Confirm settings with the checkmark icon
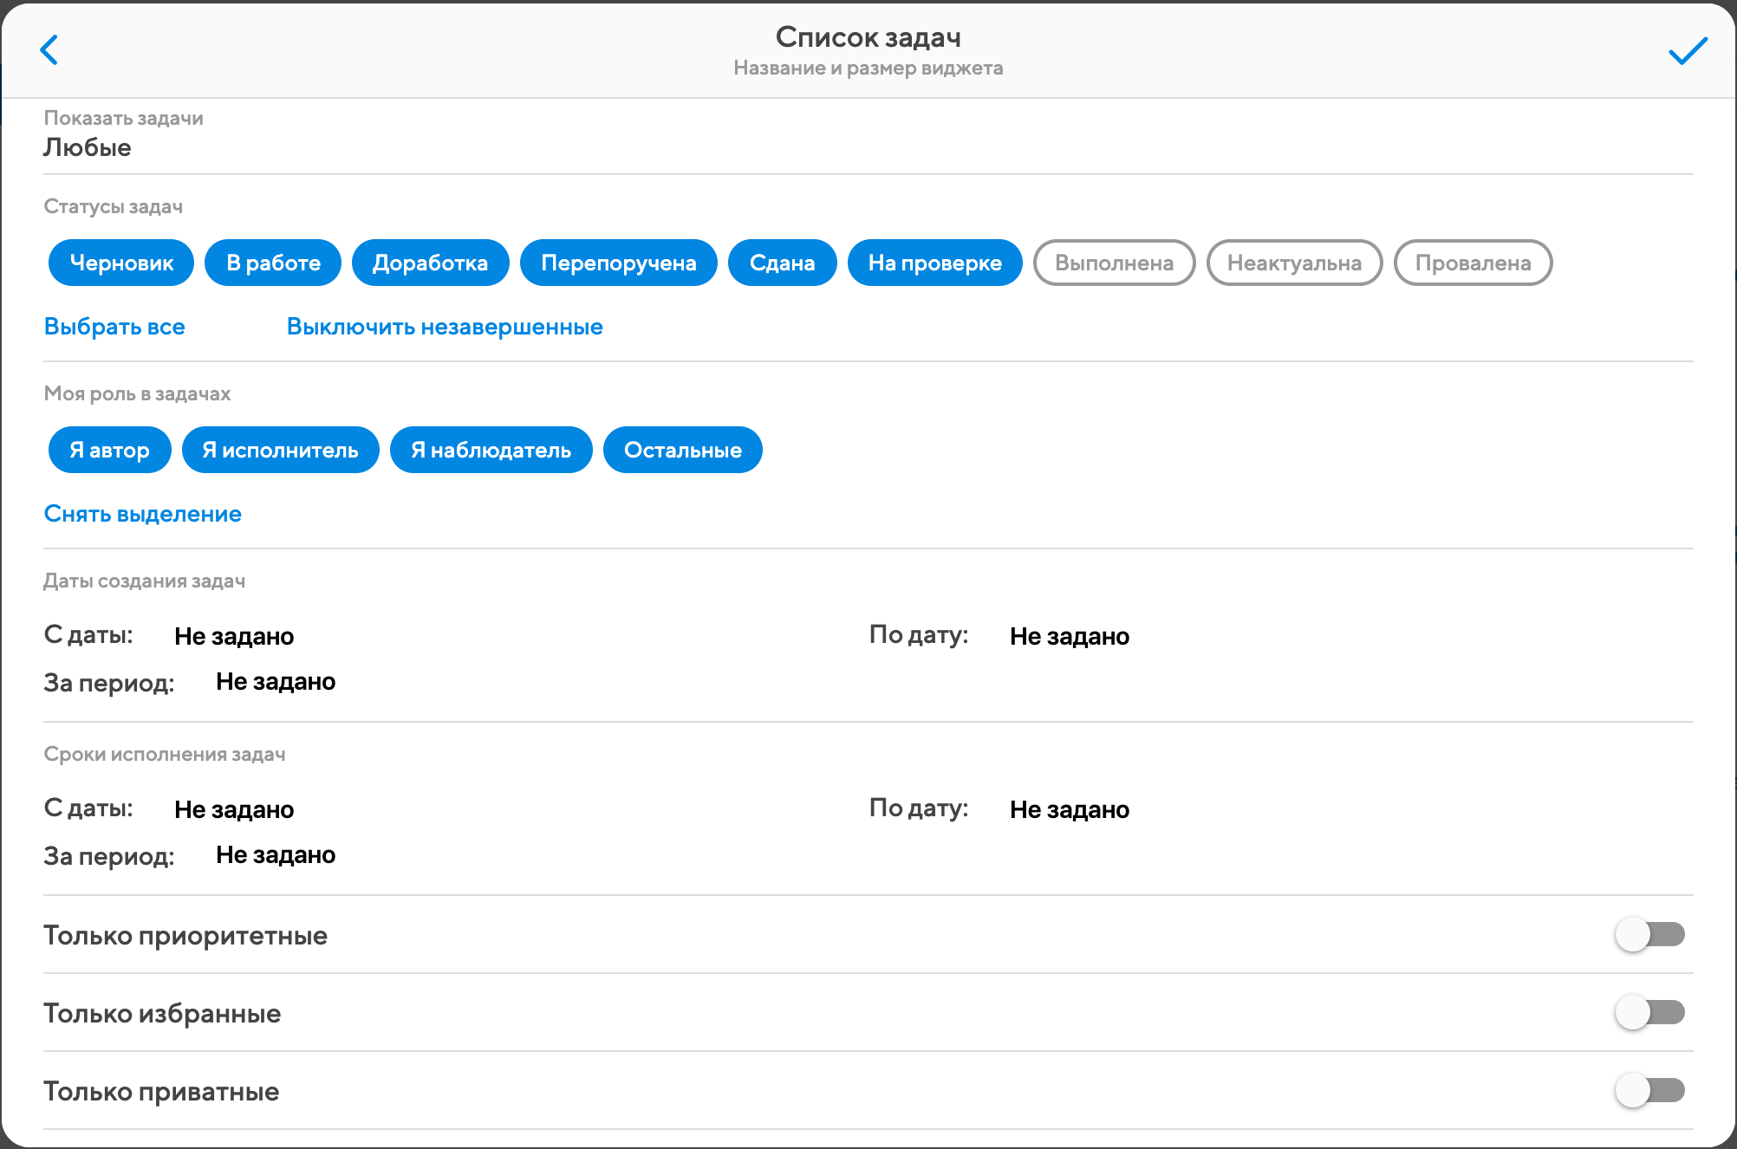The width and height of the screenshot is (1737, 1149). click(x=1687, y=51)
